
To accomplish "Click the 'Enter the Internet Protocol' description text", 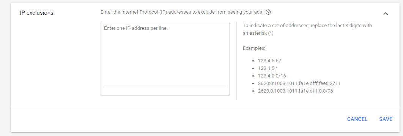I will [181, 12].
